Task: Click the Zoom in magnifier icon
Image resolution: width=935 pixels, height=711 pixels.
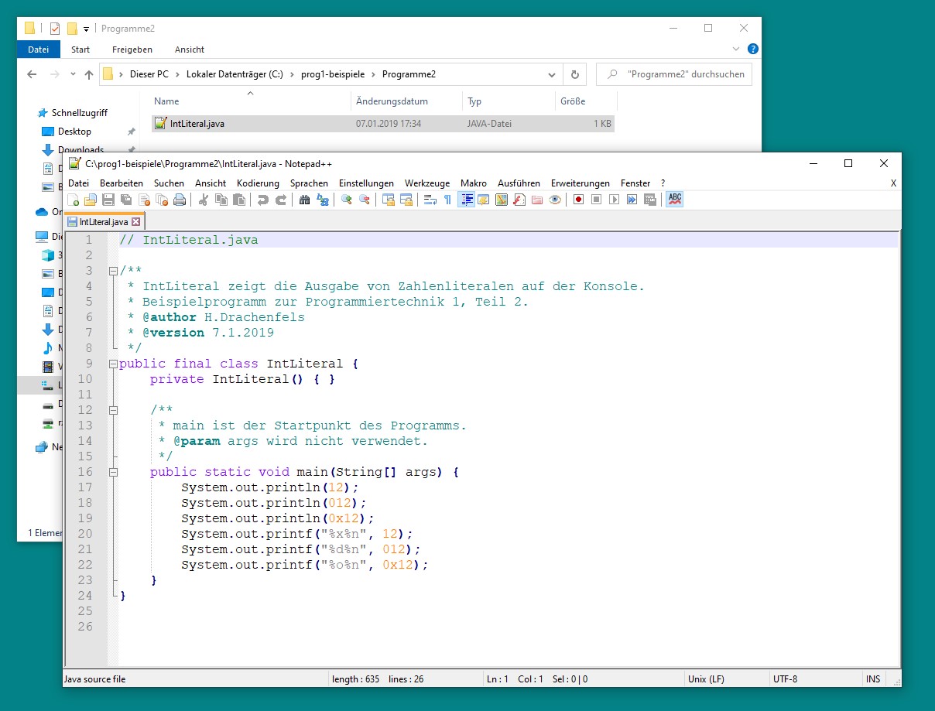Action: point(346,200)
